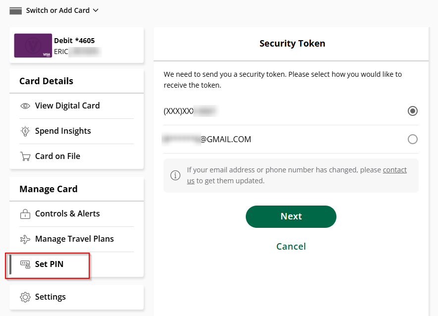
Task: Open the Card on File label
Action: (x=57, y=157)
